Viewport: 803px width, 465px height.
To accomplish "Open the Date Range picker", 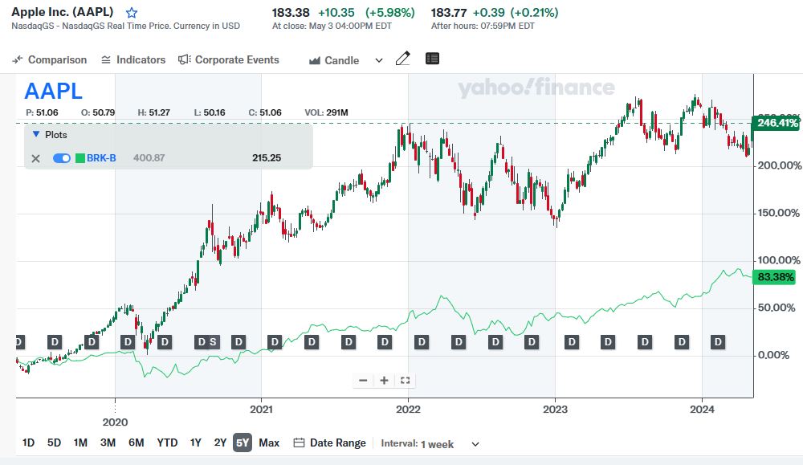I will coord(330,443).
